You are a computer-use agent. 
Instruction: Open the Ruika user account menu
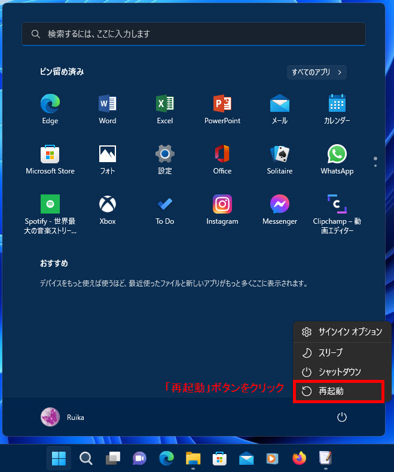(62, 417)
